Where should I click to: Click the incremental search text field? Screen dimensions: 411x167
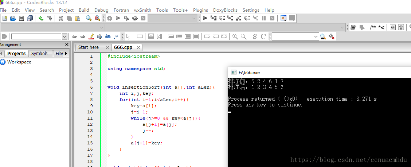point(36,36)
